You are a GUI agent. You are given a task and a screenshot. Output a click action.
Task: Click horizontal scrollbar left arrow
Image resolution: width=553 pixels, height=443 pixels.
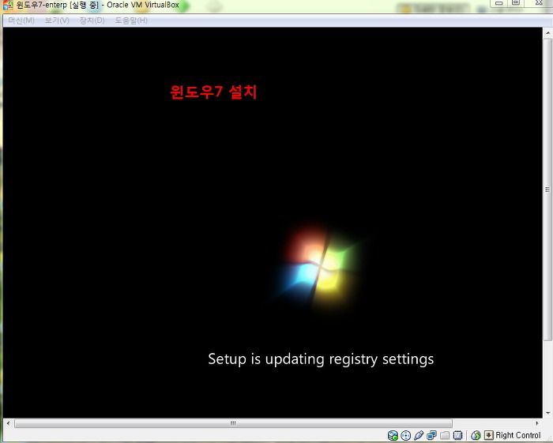7,423
